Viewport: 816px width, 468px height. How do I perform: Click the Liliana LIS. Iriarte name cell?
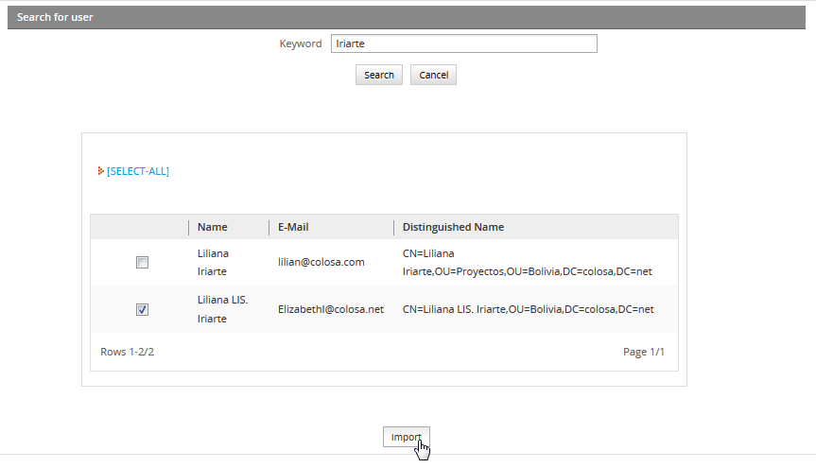222,309
